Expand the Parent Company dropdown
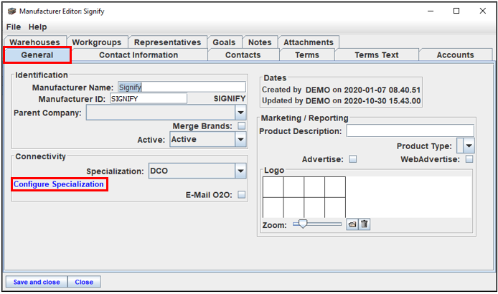Viewport: 498px width, 294px height. [240, 113]
